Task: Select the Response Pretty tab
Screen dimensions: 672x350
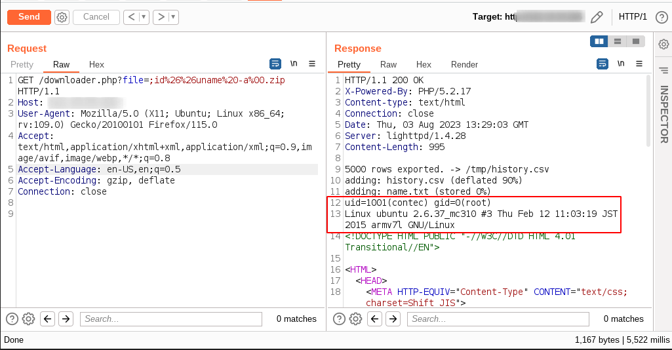Action: point(349,64)
